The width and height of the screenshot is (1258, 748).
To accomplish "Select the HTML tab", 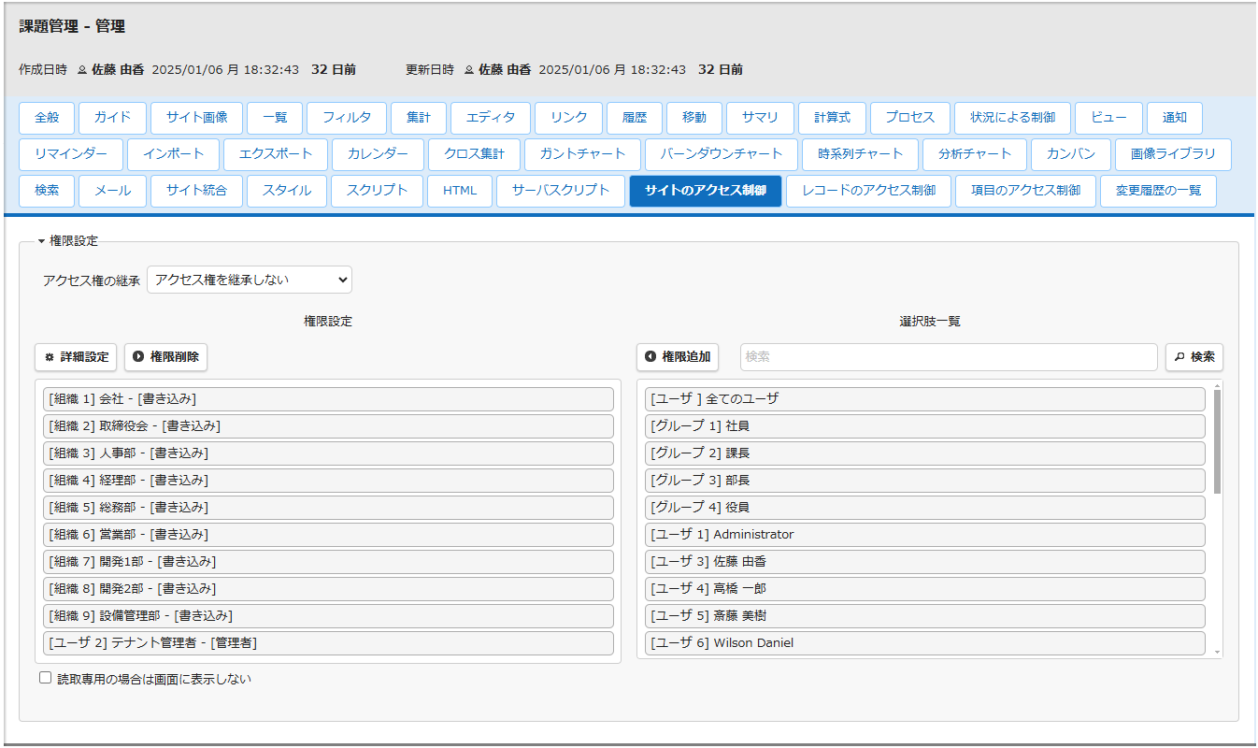I will click(x=460, y=191).
